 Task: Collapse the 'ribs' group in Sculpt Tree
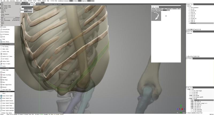[189, 99]
